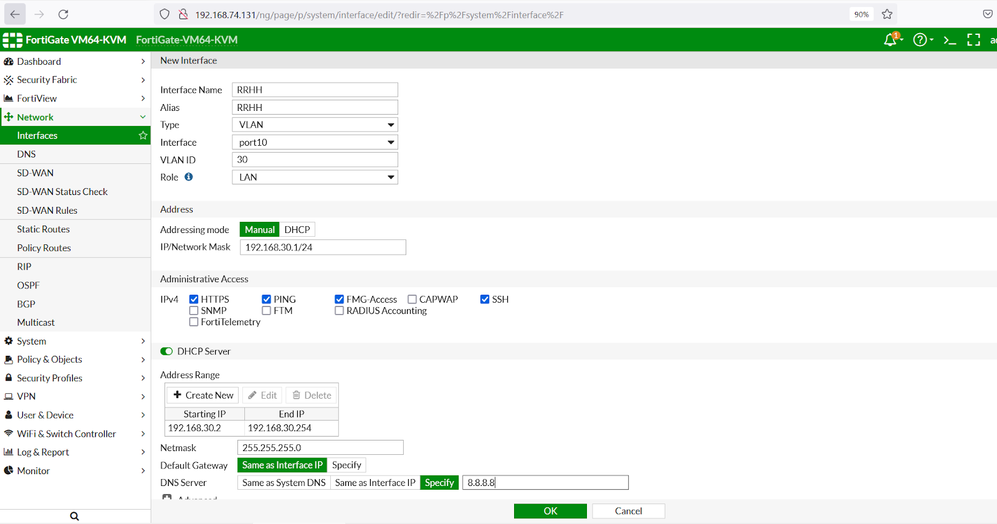
Task: Turn off the DHCP Server toggle
Action: pyautogui.click(x=166, y=351)
